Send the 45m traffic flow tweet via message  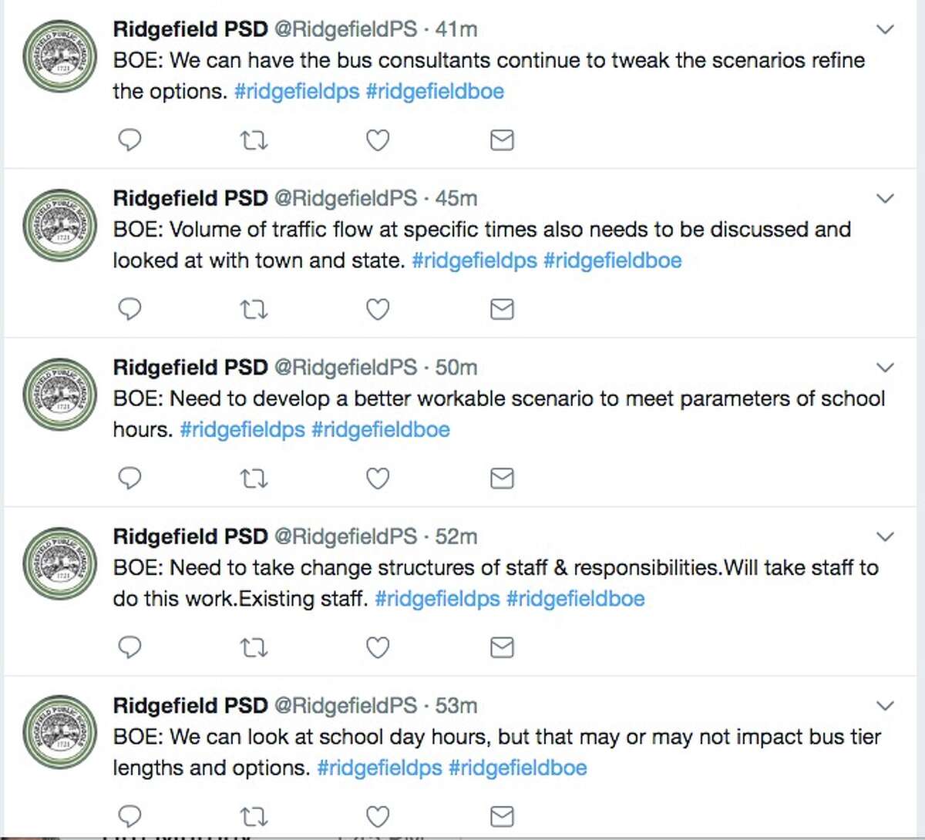pyautogui.click(x=502, y=310)
